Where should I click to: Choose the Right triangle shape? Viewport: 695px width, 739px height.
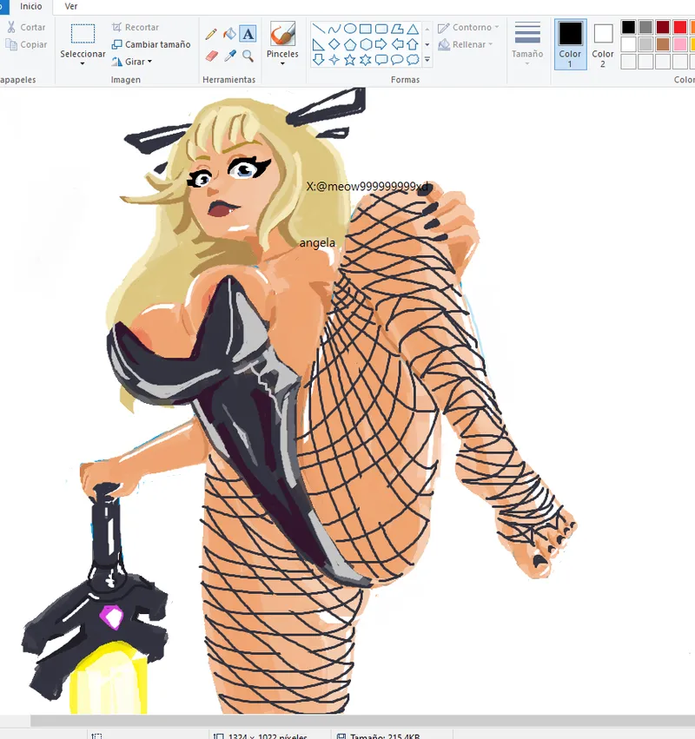pos(319,45)
